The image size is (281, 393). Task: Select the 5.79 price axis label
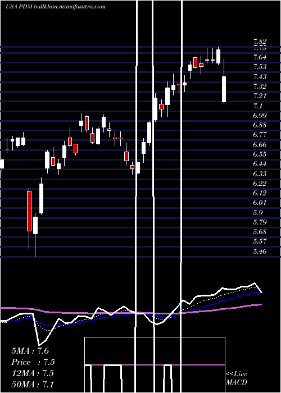[x=260, y=222]
